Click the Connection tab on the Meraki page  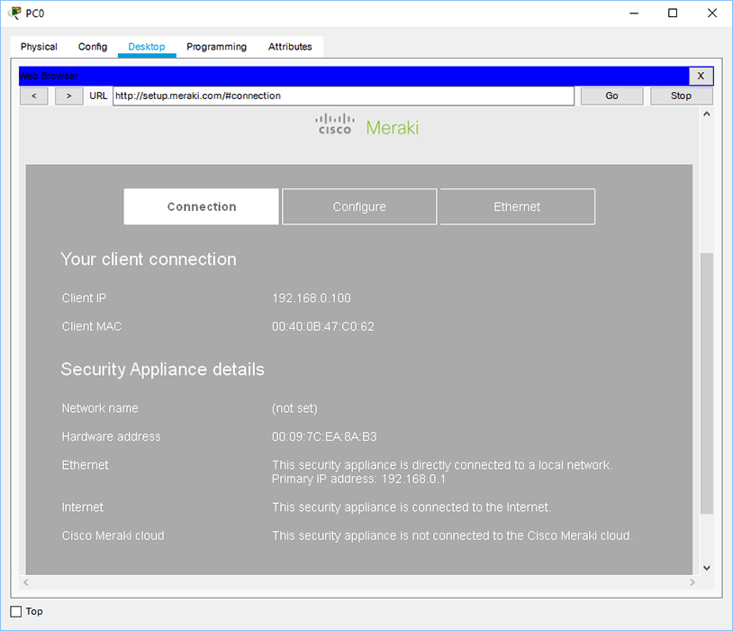pyautogui.click(x=202, y=206)
